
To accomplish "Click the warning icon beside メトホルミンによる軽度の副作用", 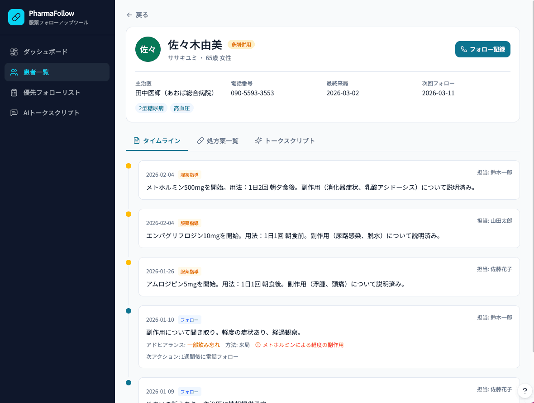I will 258,345.
